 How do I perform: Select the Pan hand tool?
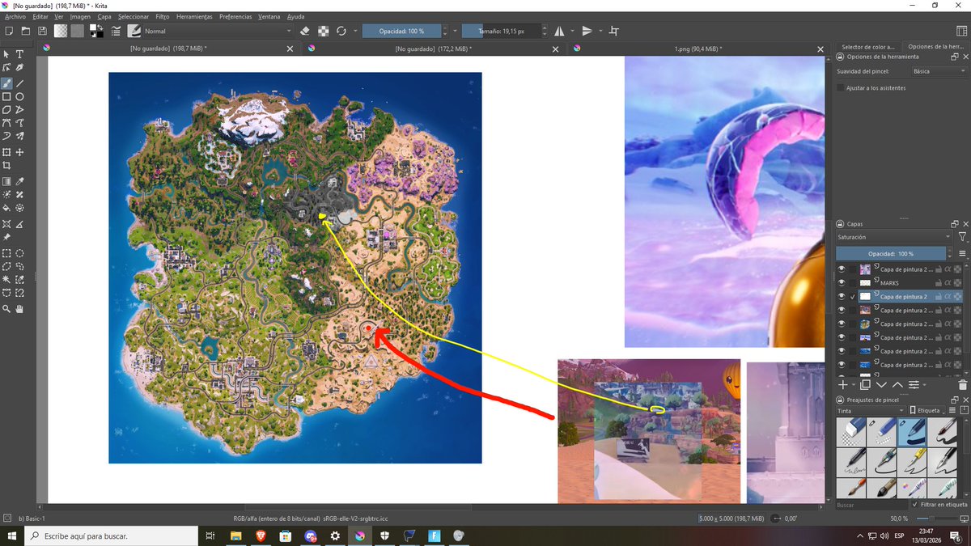coord(19,309)
